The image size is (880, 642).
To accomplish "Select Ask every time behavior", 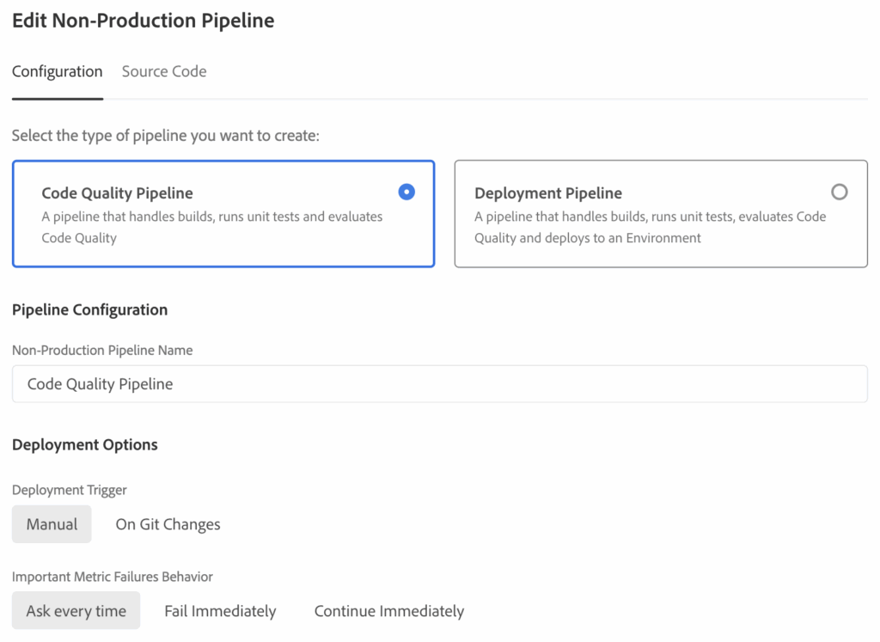I will pos(76,611).
